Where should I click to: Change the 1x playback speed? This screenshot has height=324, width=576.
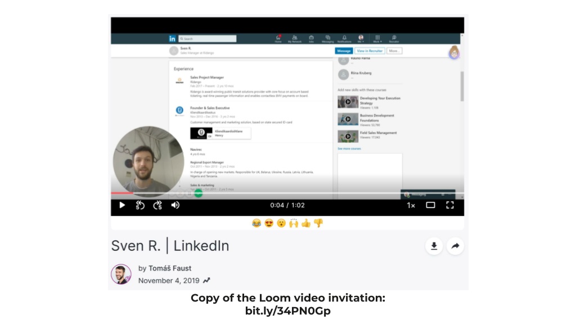(411, 206)
